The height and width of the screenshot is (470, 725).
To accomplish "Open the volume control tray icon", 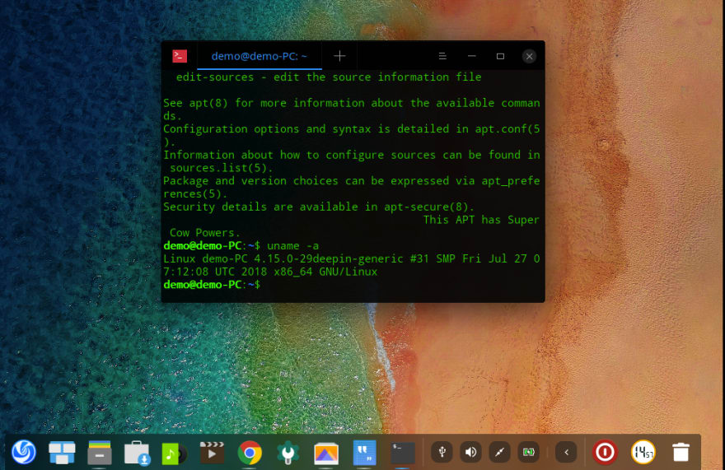I will click(x=470, y=452).
